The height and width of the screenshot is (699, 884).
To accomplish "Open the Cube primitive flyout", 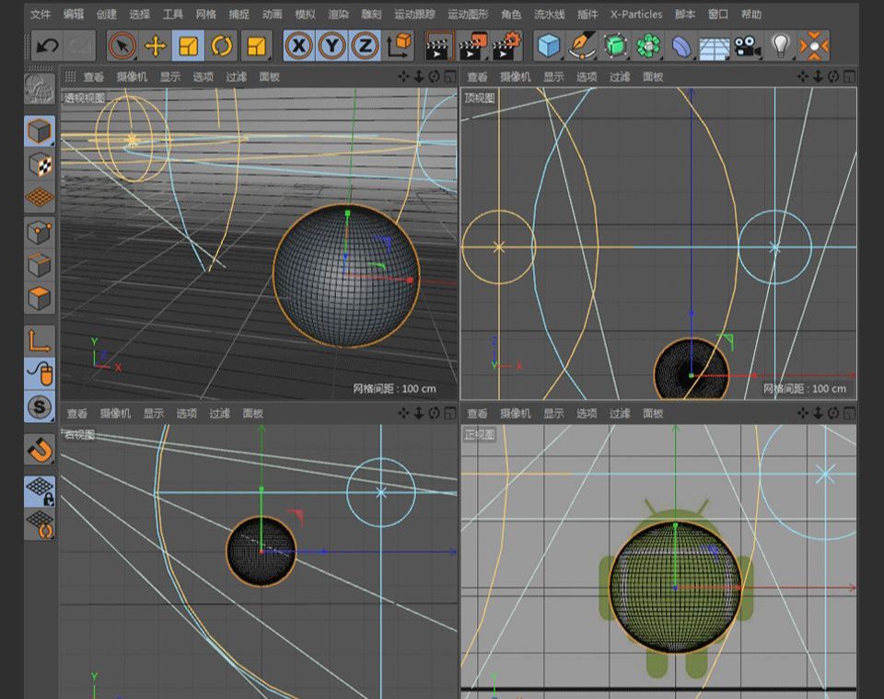I will (549, 46).
